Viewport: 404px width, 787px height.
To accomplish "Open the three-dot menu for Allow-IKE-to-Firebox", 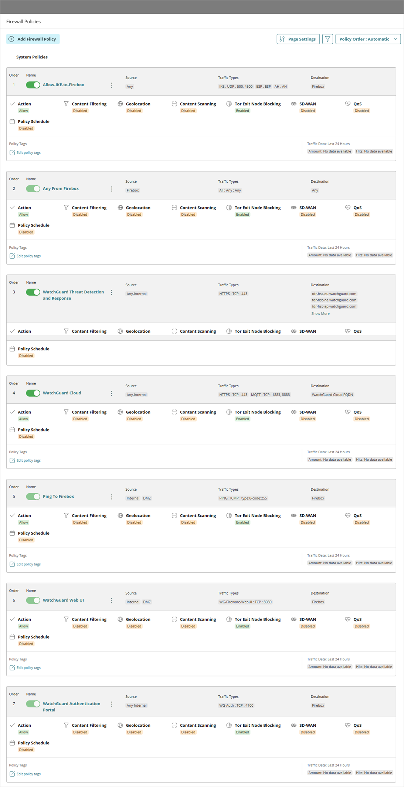I will click(x=112, y=85).
